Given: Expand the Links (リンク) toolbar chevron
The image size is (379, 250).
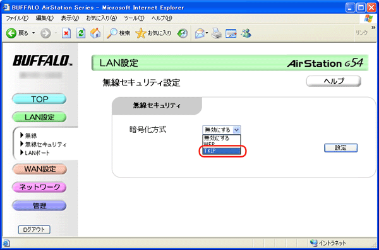Looking at the screenshot, I should click(x=373, y=28).
